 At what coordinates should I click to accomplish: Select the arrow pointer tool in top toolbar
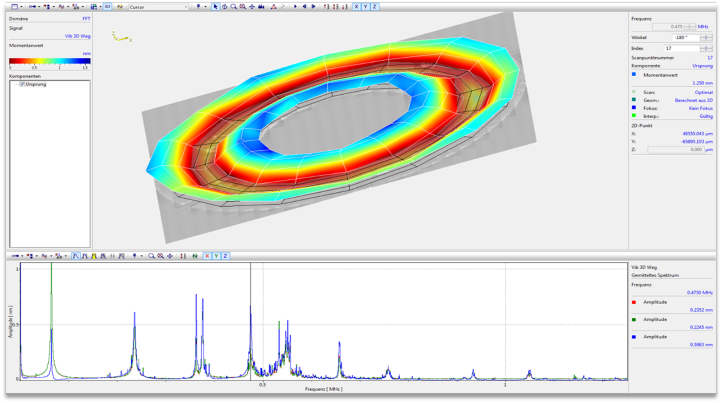pyautogui.click(x=215, y=7)
